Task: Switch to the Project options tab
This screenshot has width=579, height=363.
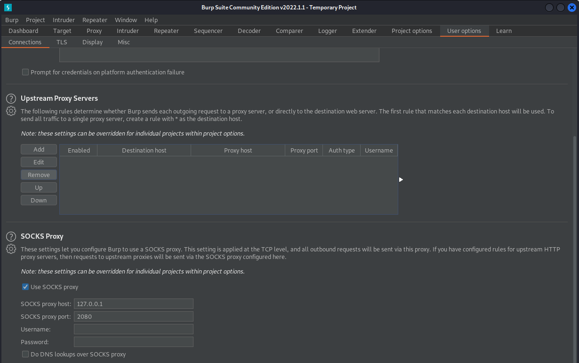Action: 411,31
